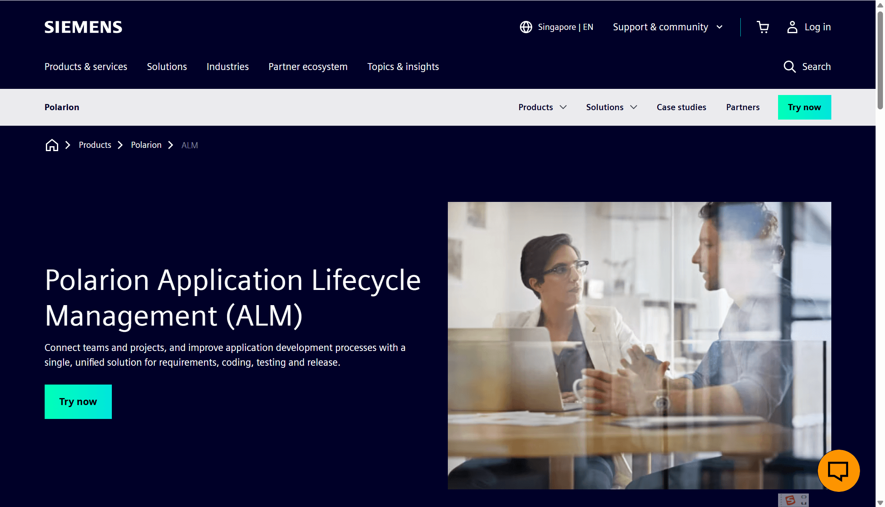Image resolution: width=885 pixels, height=507 pixels.
Task: Open Solutions in the main navigation
Action: (x=167, y=66)
